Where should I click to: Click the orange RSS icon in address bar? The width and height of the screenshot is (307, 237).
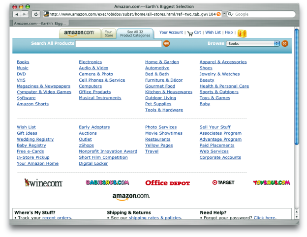[x=218, y=14]
